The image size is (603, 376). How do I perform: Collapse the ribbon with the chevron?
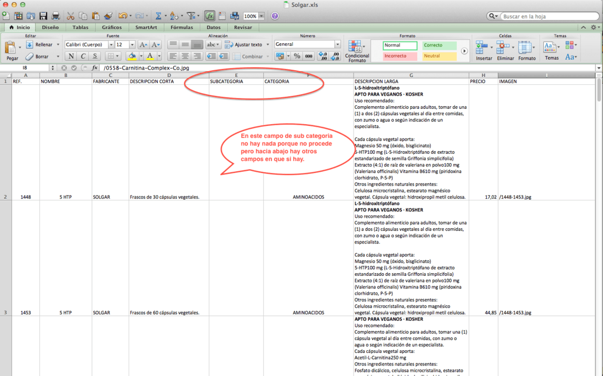coord(583,27)
